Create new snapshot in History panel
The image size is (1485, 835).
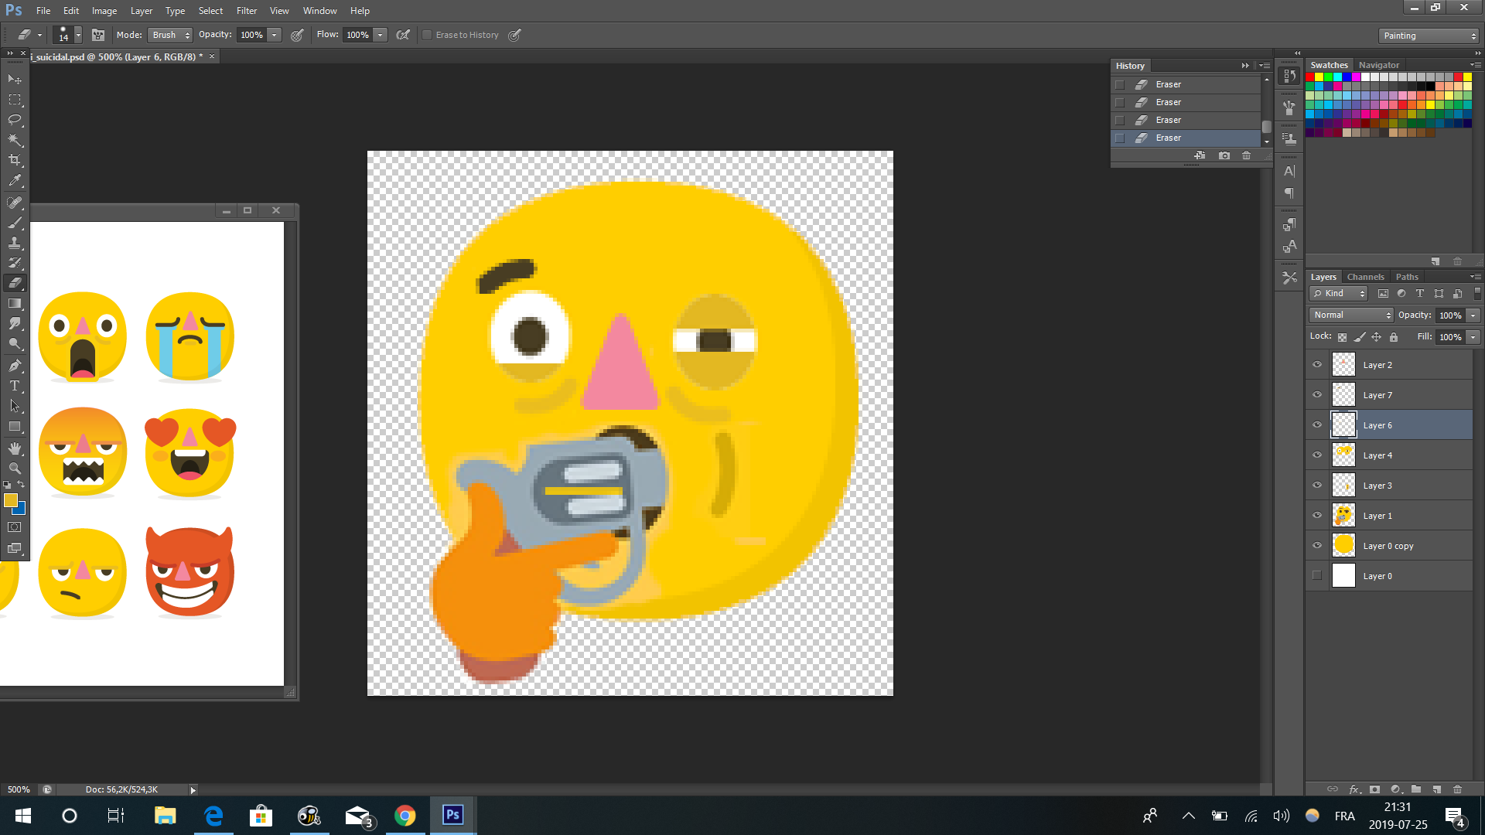(1224, 155)
